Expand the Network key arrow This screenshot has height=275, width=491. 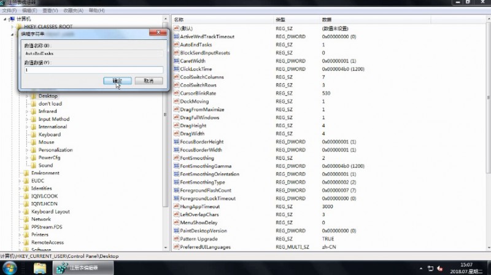point(19,219)
